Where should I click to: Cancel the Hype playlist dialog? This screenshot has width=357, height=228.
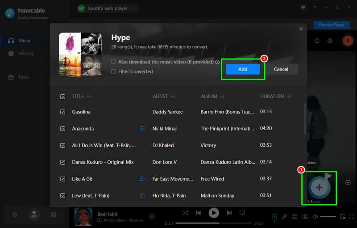(x=281, y=69)
